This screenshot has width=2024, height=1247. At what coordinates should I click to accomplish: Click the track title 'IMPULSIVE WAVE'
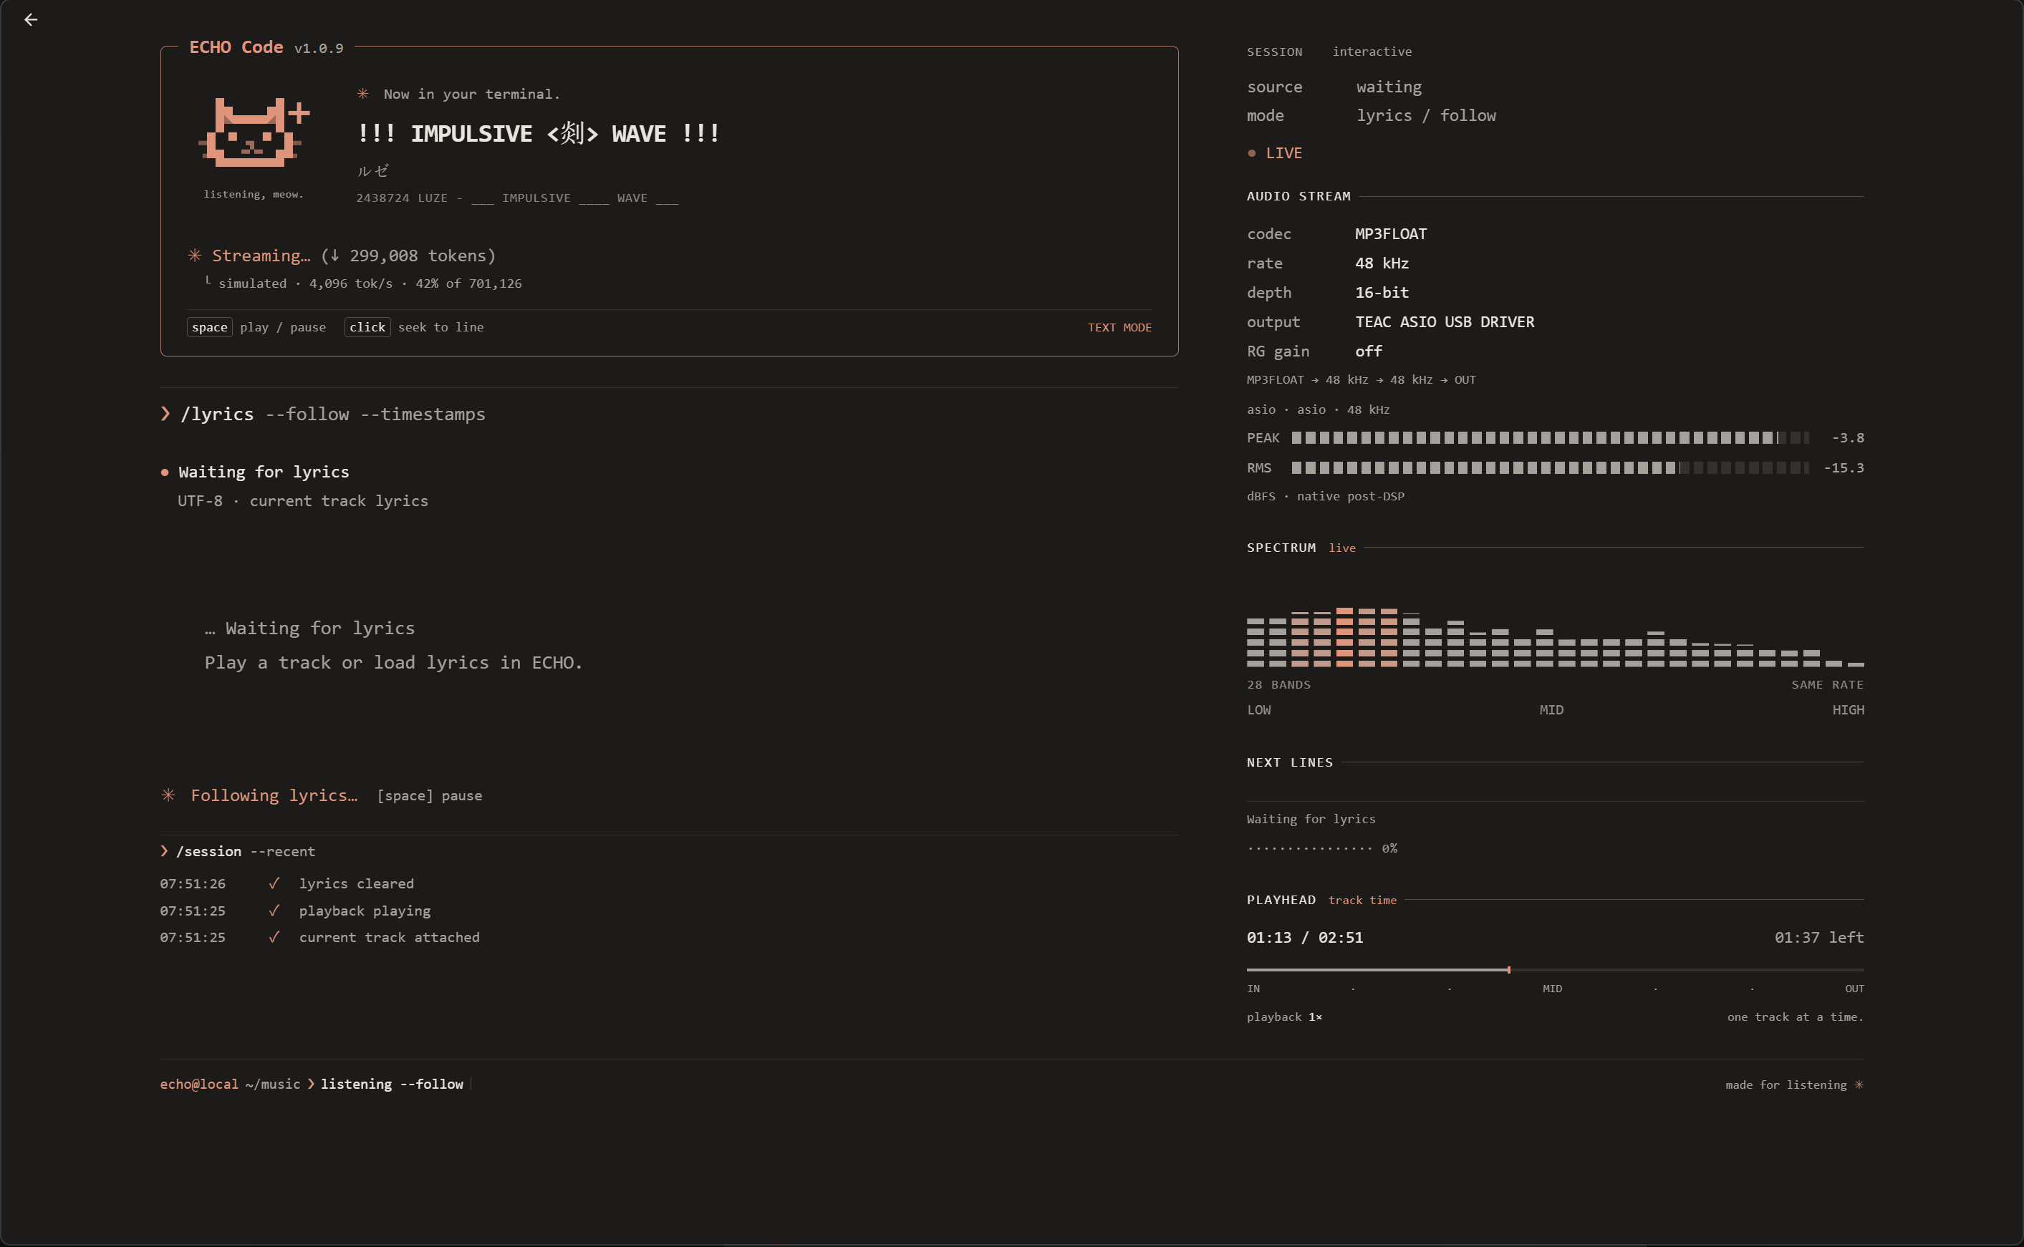[538, 132]
